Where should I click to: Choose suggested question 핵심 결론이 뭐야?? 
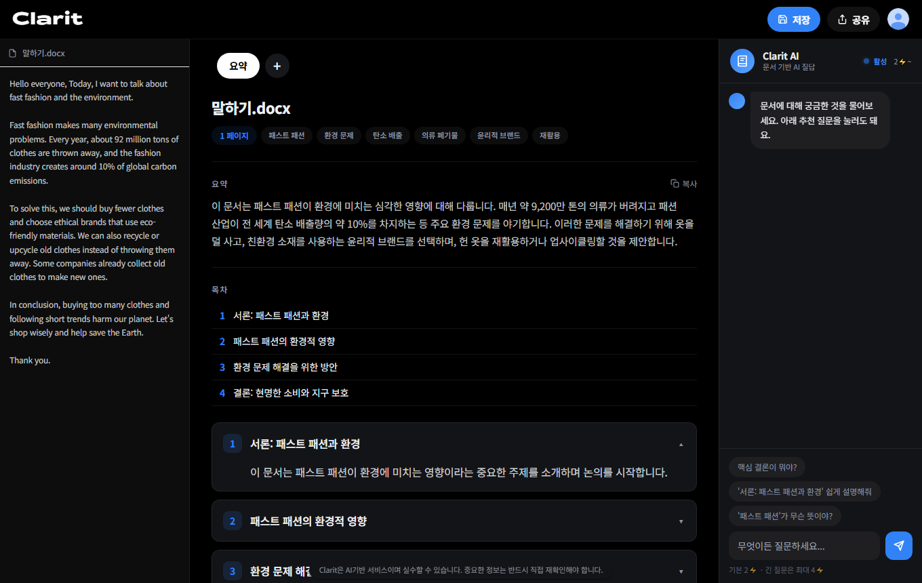pos(767,467)
